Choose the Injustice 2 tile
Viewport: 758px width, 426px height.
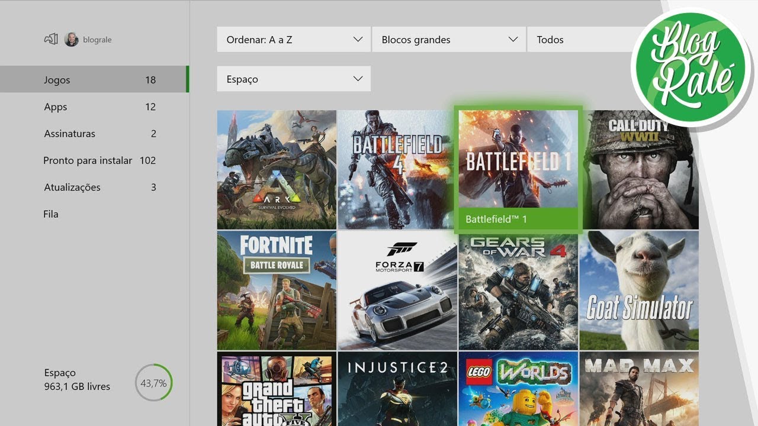tap(397, 389)
